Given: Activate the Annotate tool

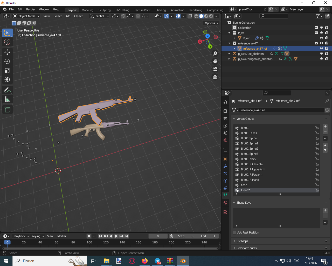Looking at the screenshot, I should tap(7, 90).
